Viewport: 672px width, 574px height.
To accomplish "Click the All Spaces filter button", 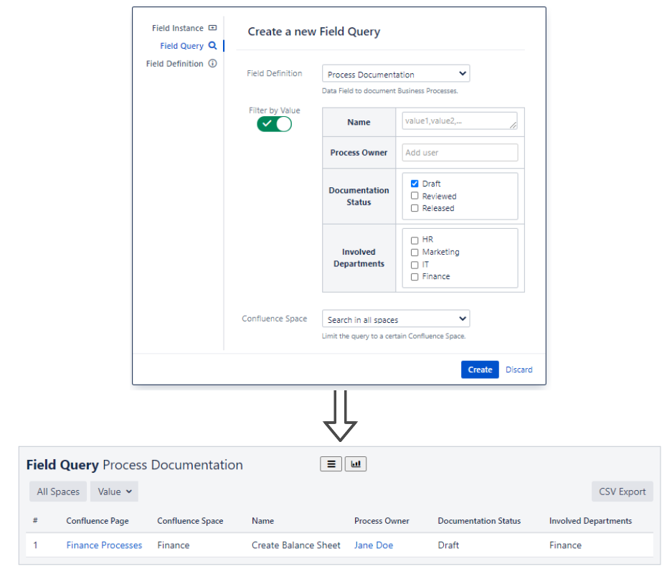I will [58, 491].
